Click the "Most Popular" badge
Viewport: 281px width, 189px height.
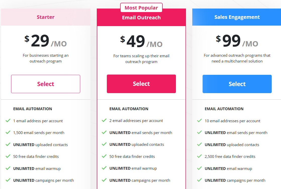click(141, 8)
